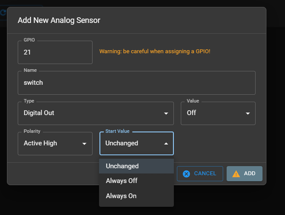Select the Unchanged option in the list

click(x=122, y=166)
